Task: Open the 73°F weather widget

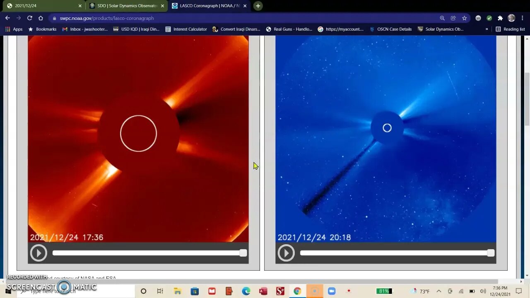Action: point(420,291)
